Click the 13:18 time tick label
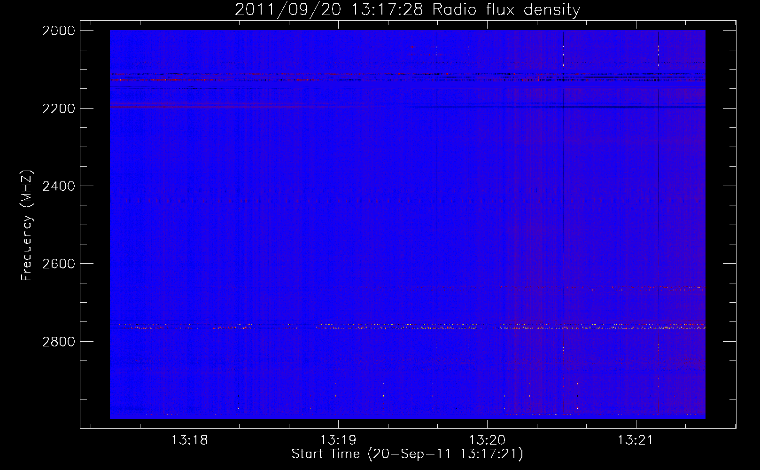The height and width of the screenshot is (470, 760). point(189,440)
